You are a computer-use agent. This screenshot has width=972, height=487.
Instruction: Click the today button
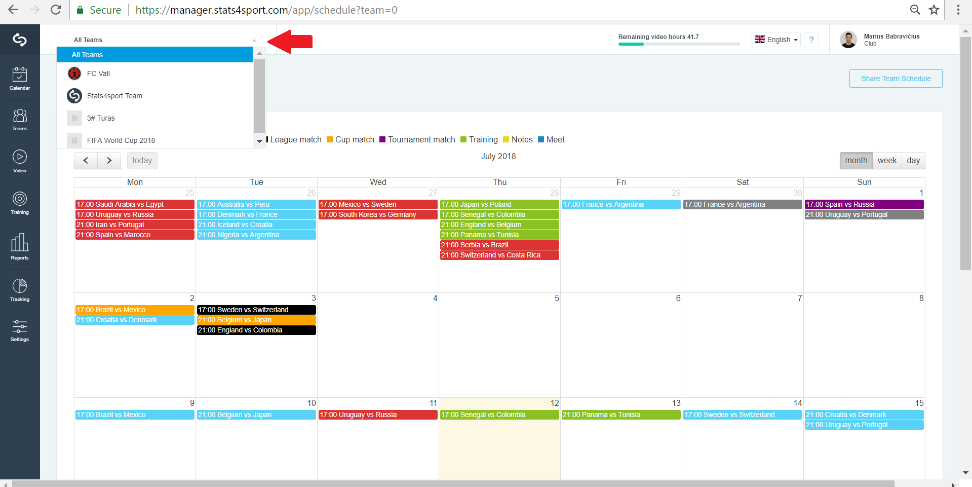(x=142, y=161)
